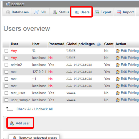The height and width of the screenshot is (139, 139).
Task: Switch to the Import tab
Action: (x=125, y=12)
